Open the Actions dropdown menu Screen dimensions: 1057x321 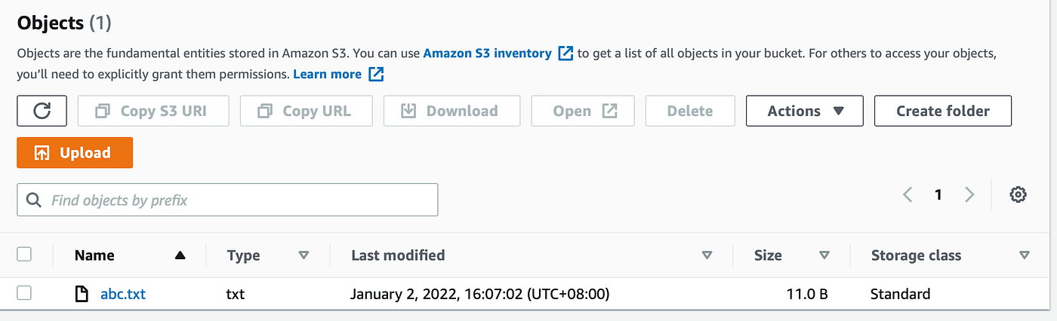point(805,111)
